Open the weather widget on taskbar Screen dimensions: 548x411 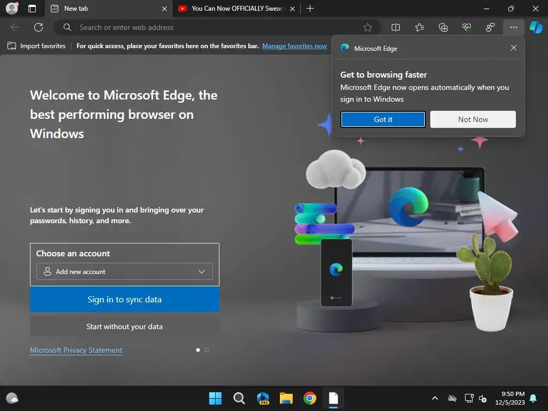click(12, 398)
